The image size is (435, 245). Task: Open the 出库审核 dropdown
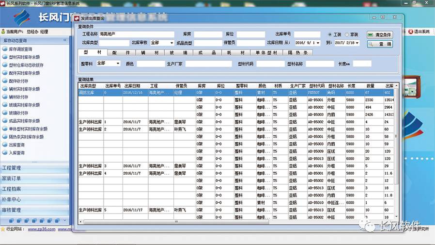(171, 43)
